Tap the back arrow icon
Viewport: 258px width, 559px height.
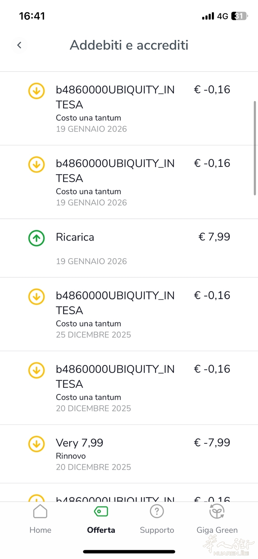(x=19, y=45)
